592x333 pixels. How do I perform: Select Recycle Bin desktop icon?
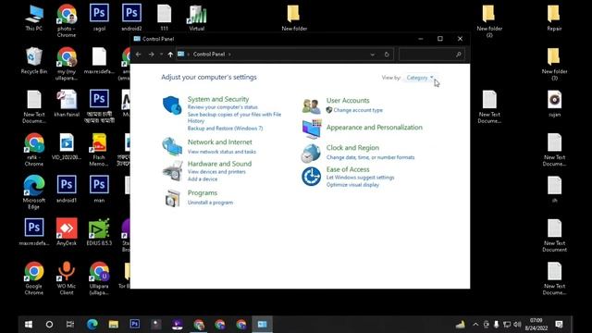34,60
